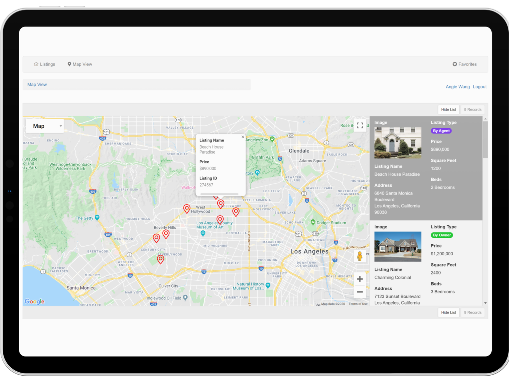
Task: Click the Culver City label on map
Action: pyautogui.click(x=168, y=286)
